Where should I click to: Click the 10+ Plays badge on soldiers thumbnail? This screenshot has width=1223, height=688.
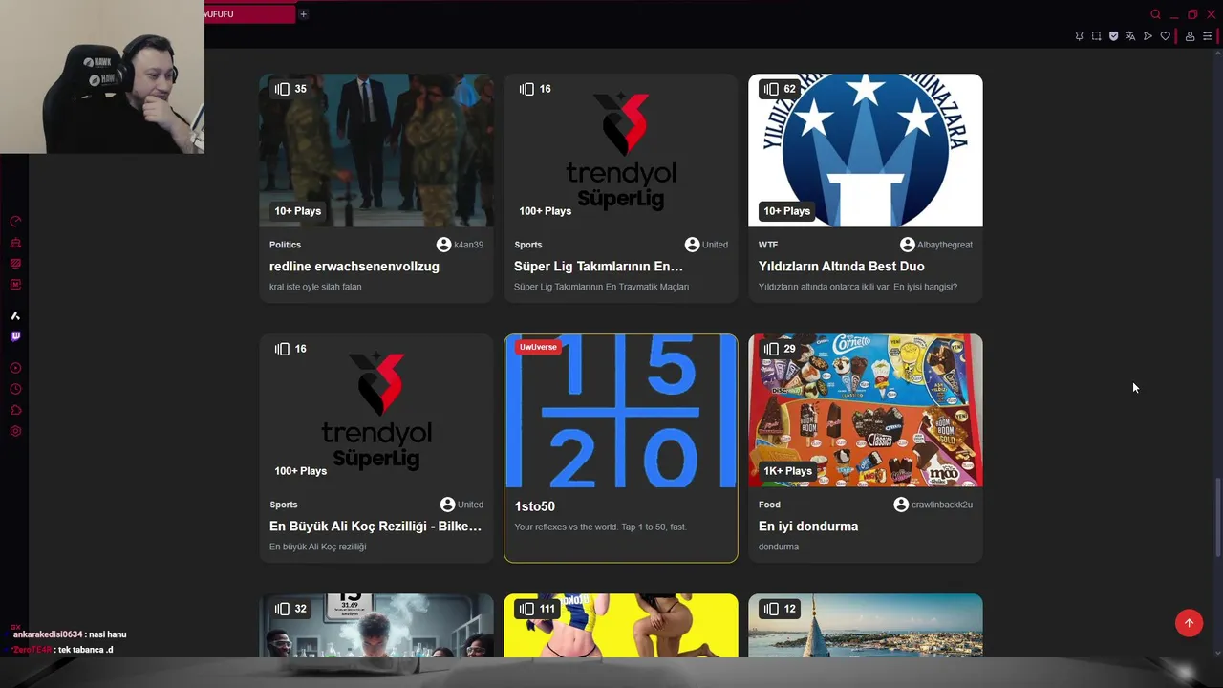click(x=298, y=211)
